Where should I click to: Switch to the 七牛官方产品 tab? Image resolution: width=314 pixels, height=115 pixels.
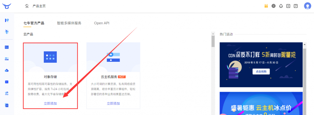pyautogui.click(x=34, y=23)
